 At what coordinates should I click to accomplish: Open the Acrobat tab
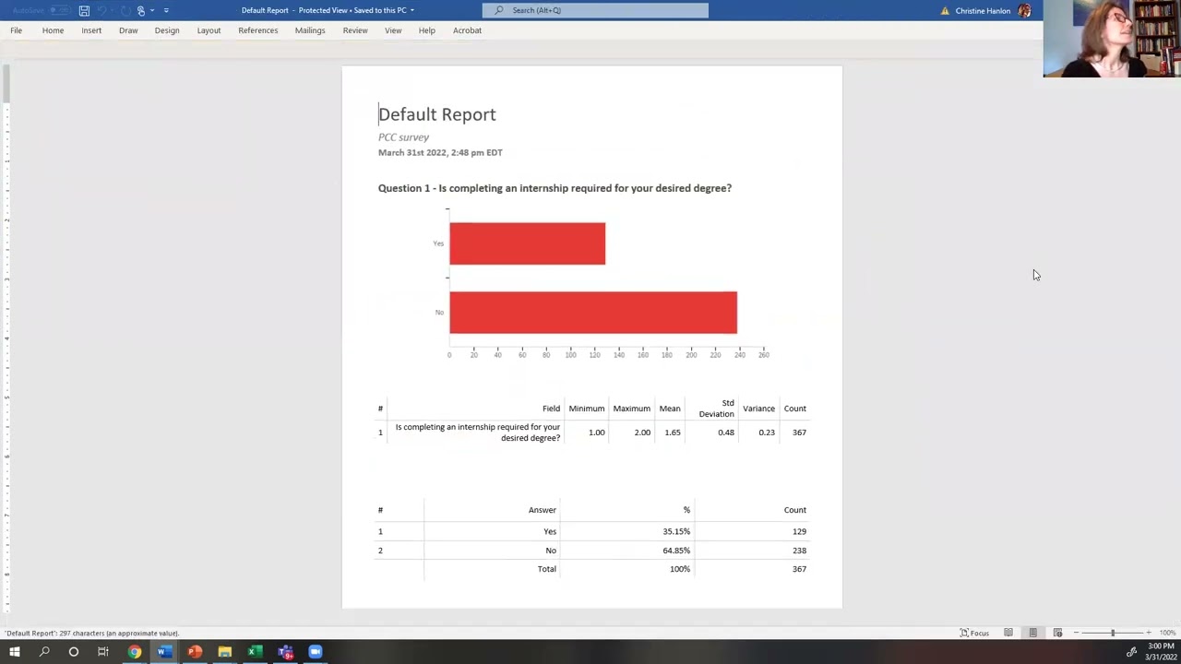467,30
